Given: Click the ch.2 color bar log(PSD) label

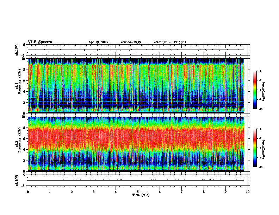Looking at the screenshot, I should pyautogui.click(x=264, y=149).
